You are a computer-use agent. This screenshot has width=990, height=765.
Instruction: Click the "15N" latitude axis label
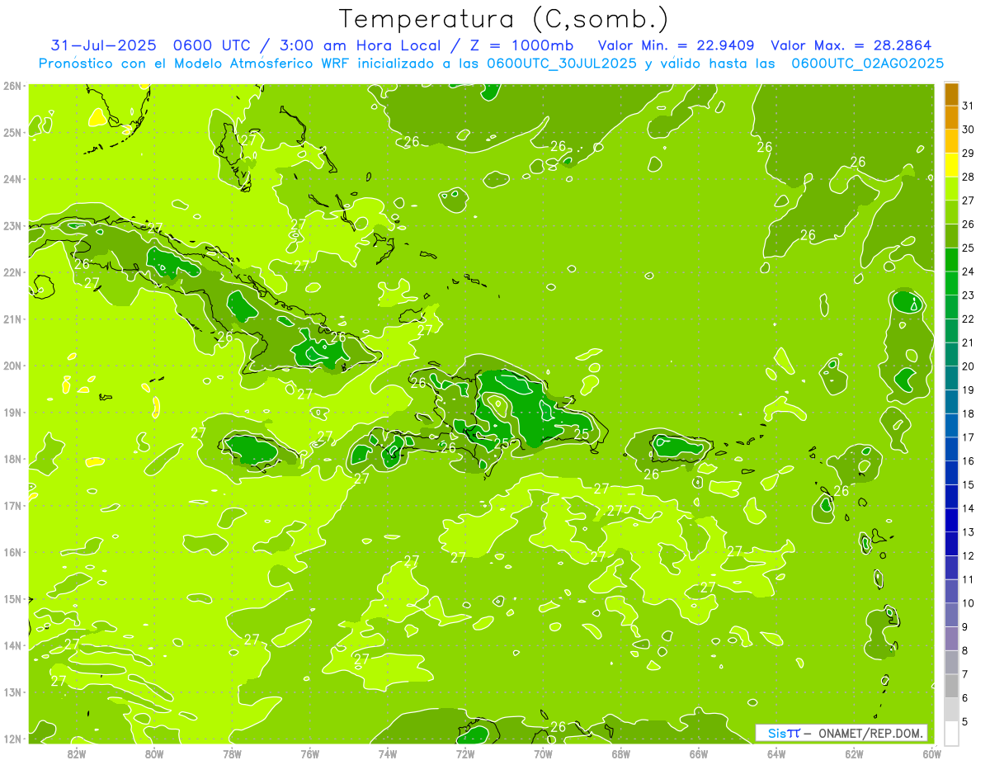tap(12, 598)
